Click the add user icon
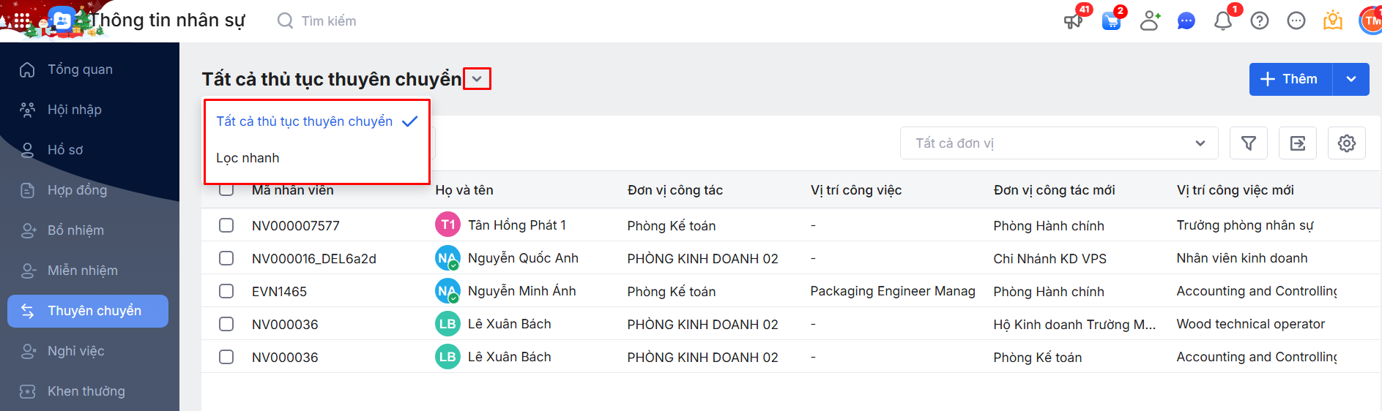This screenshot has height=411, width=1382. click(1150, 20)
